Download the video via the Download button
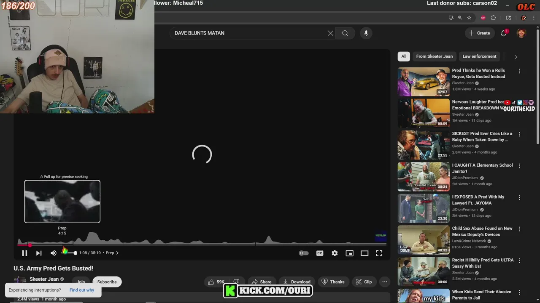The image size is (540, 303). click(297, 282)
